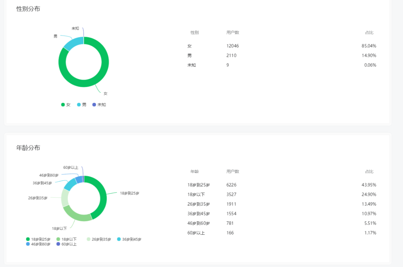
Task: Click 26岁到35岁 callout label beside age donut
Action: [x=38, y=198]
